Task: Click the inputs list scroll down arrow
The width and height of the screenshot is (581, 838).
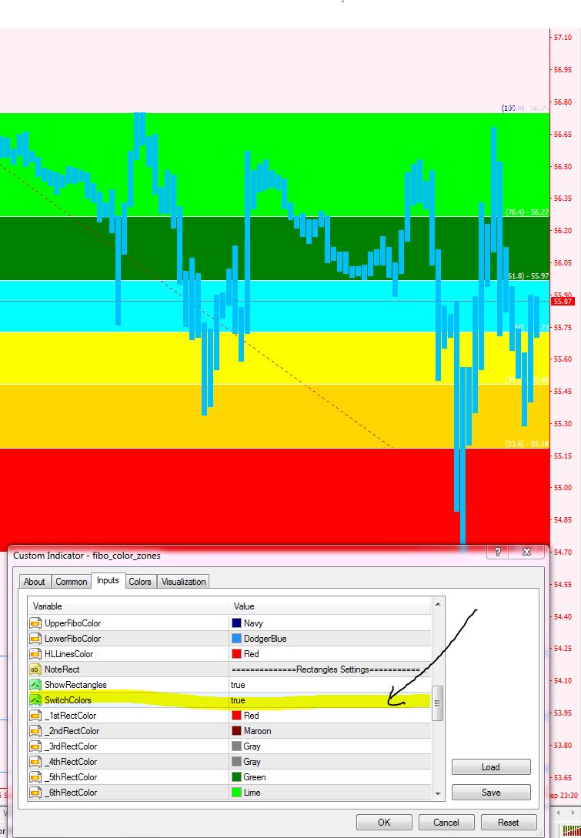Action: tap(438, 794)
